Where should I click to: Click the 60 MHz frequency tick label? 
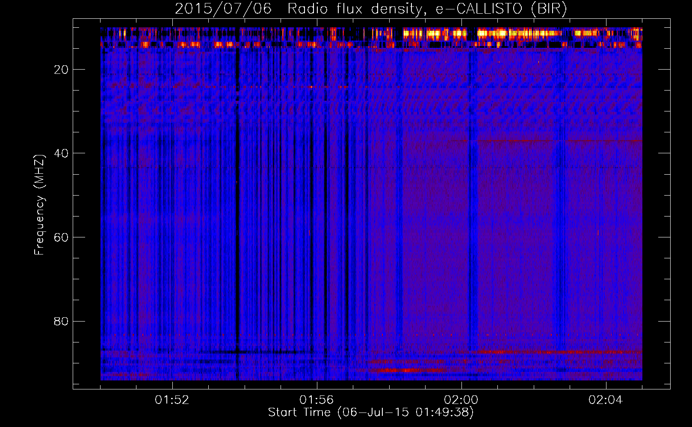61,237
